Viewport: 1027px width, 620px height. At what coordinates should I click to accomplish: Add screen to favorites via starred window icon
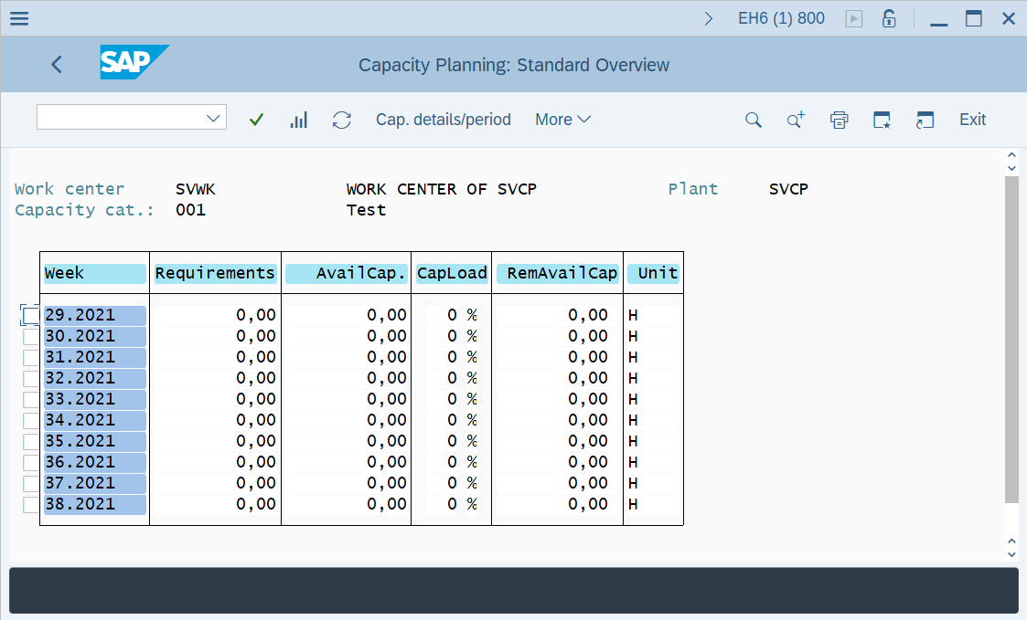(x=882, y=119)
